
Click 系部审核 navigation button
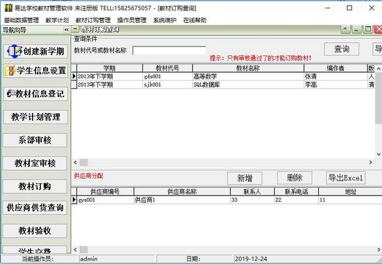point(35,140)
